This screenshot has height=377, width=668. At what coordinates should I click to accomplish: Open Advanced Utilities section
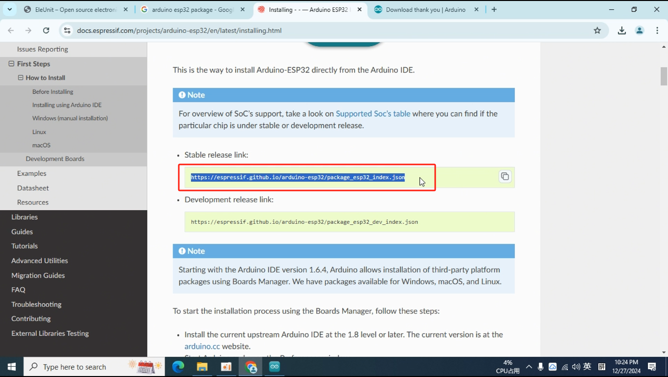pos(40,261)
